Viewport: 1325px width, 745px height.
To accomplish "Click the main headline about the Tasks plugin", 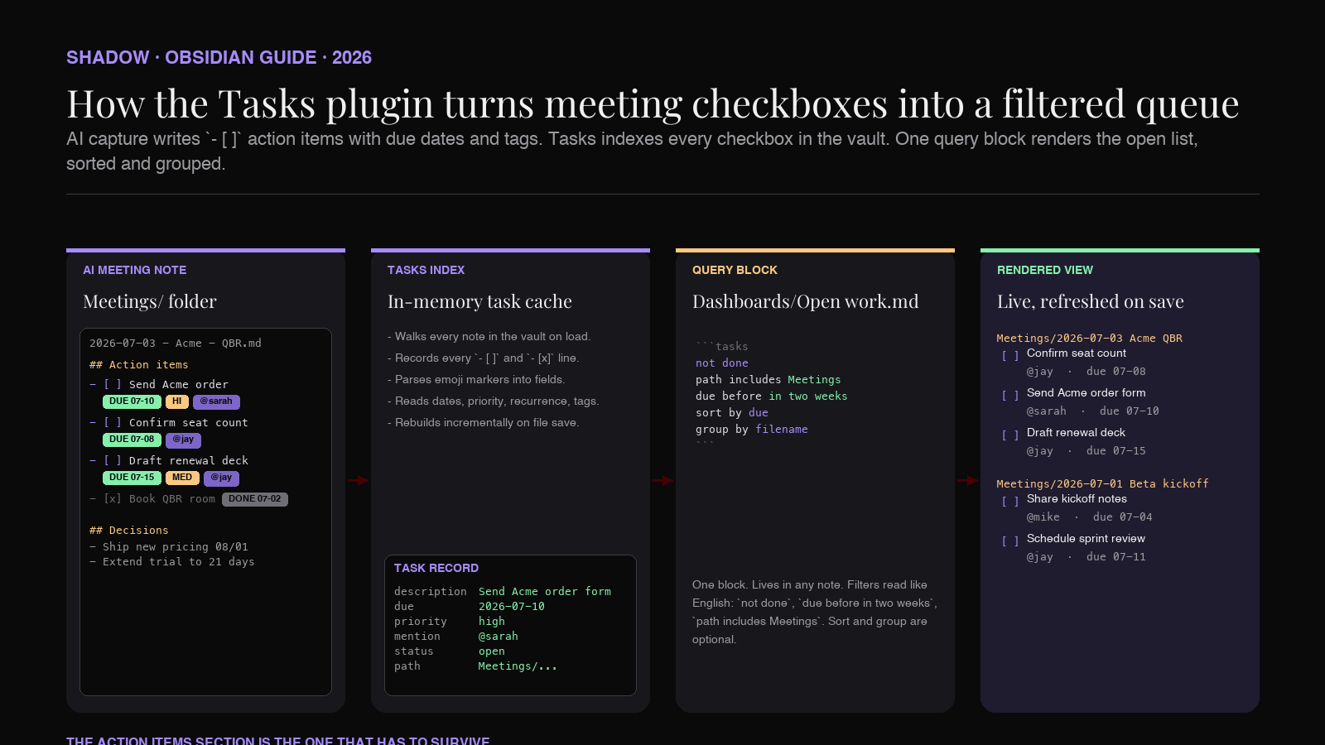I will point(653,103).
